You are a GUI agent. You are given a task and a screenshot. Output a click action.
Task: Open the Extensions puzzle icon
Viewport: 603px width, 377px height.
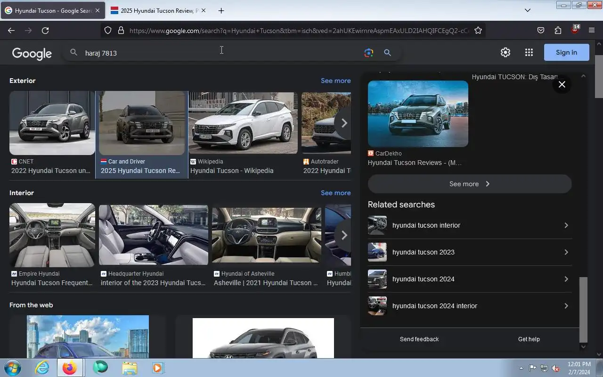coord(558,30)
